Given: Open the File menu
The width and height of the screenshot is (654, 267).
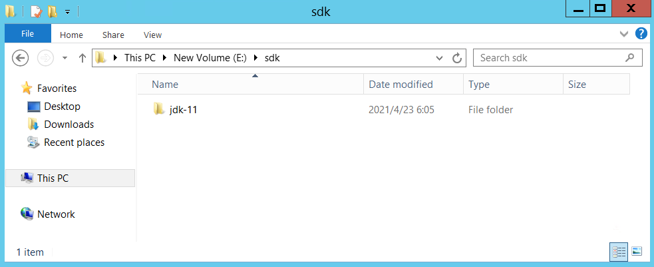Looking at the screenshot, I should (x=28, y=34).
